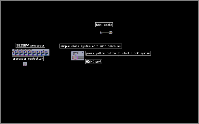
Task: Toggle the last switch on processor's top row
Action: 30,50
